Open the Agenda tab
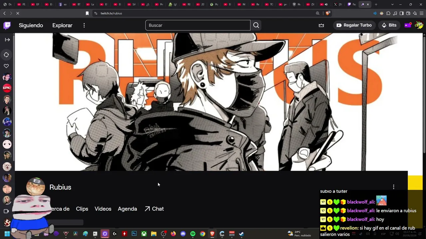426x239 pixels. pos(127,209)
